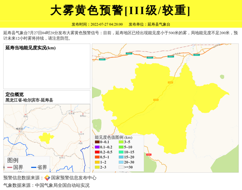Select the yellow 2~3 legend swatch
The width and height of the screenshot is (242, 190).
97,167
